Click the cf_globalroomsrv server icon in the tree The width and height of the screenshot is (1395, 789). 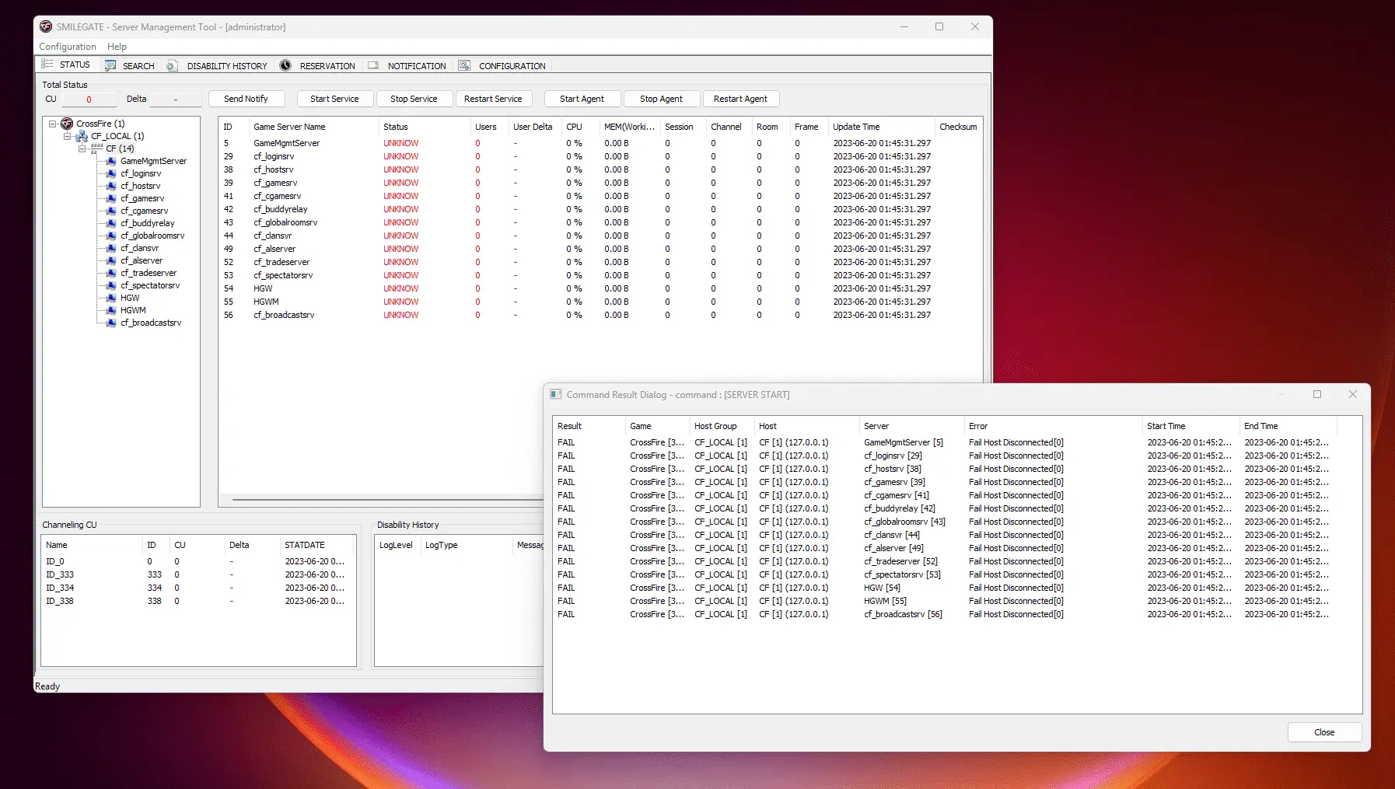click(x=111, y=236)
